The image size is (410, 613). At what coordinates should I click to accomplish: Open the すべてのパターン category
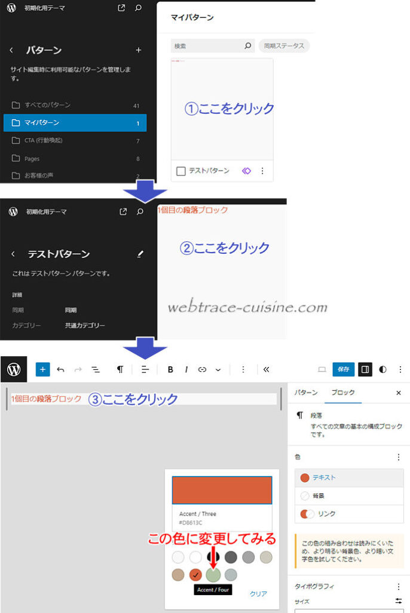[75, 105]
